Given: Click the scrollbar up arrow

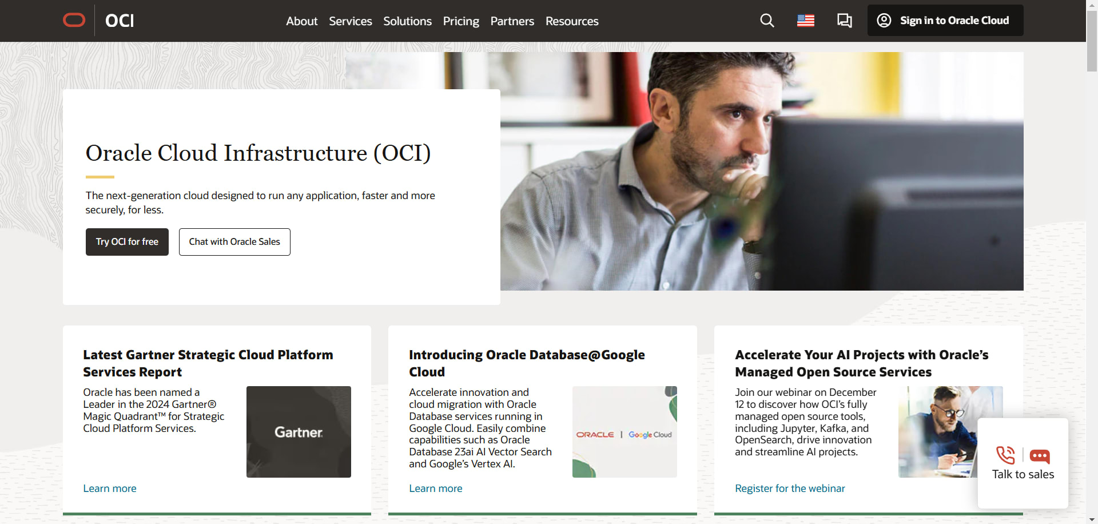Looking at the screenshot, I should [1092, 5].
